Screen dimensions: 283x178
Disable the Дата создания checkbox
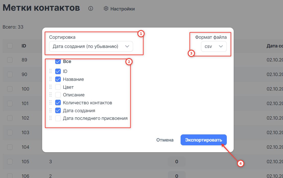(58, 111)
